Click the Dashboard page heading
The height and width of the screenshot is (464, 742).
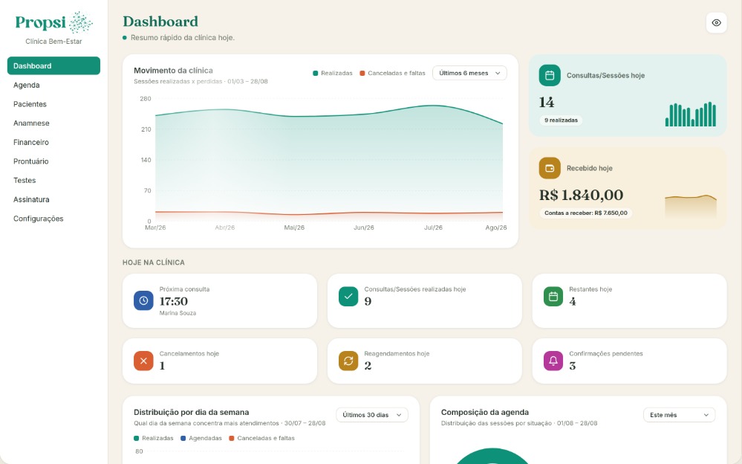(160, 22)
